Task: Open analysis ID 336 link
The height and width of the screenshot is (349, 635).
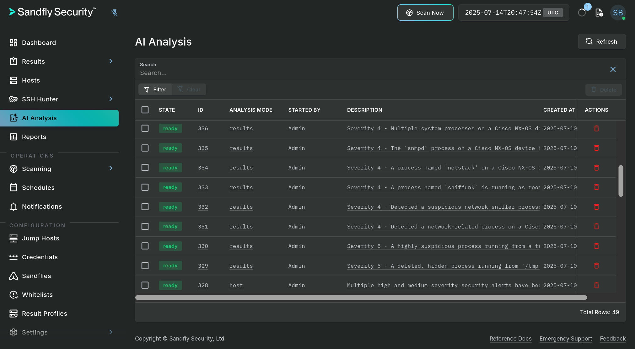Action: (x=203, y=128)
